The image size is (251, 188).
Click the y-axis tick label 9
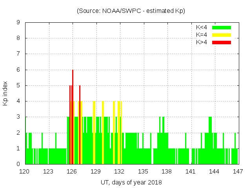click(18, 22)
